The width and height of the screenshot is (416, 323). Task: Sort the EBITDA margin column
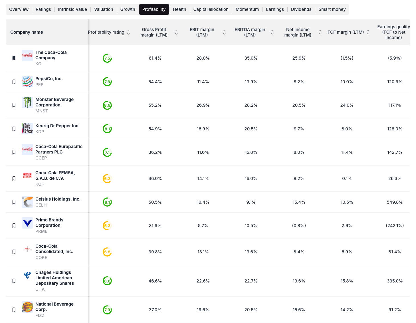(272, 32)
